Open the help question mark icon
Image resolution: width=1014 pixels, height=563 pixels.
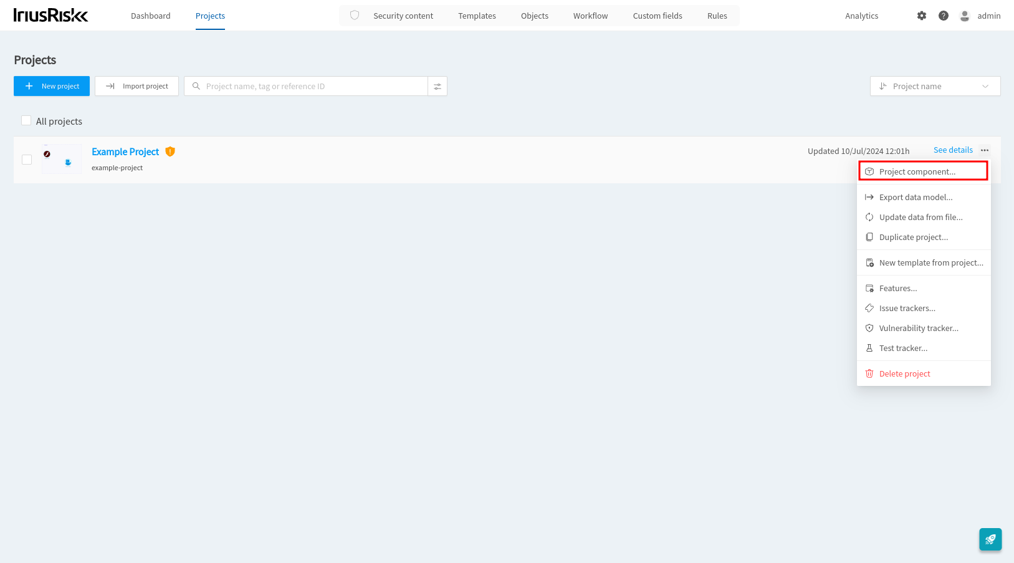point(944,16)
